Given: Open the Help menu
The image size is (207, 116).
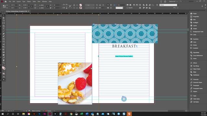Looking at the screenshot, I should (x=50, y=1).
